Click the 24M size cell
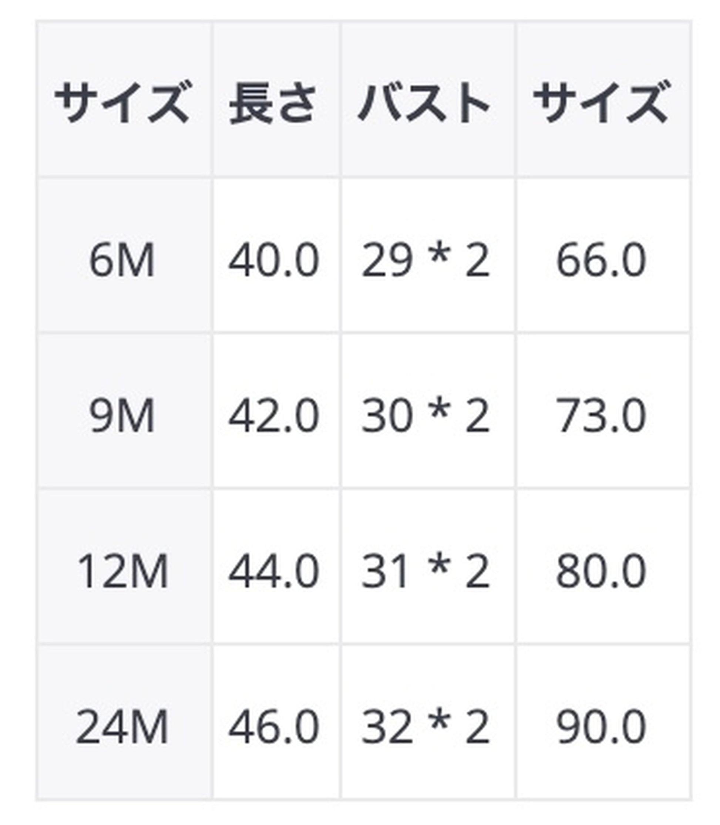The image size is (720, 825). [x=122, y=728]
